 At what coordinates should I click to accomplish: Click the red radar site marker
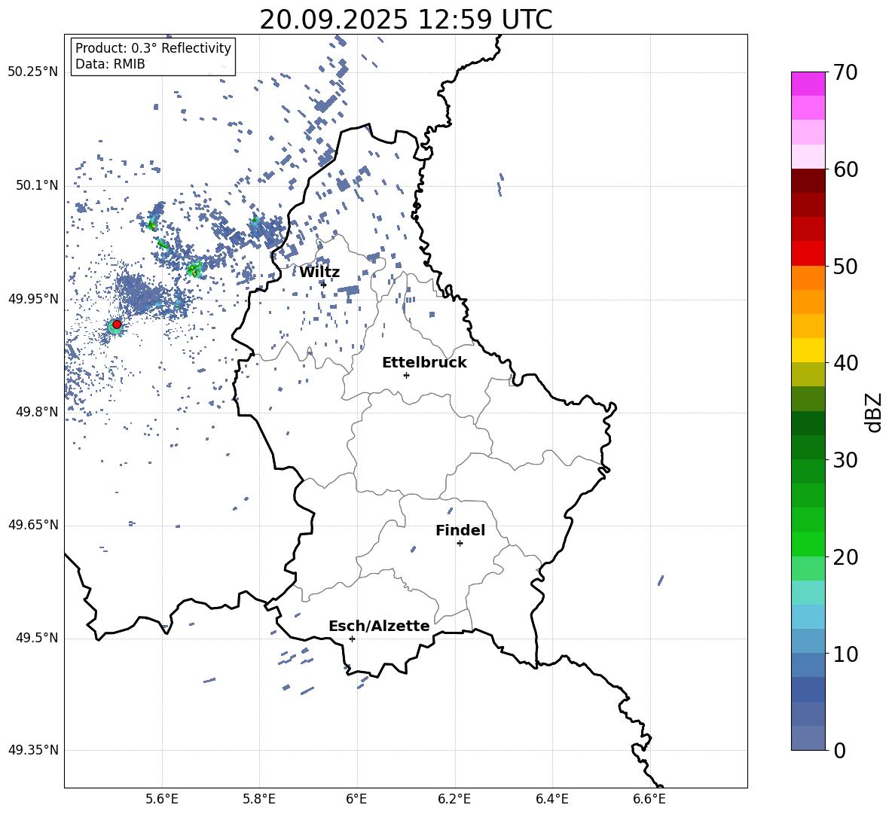(117, 325)
